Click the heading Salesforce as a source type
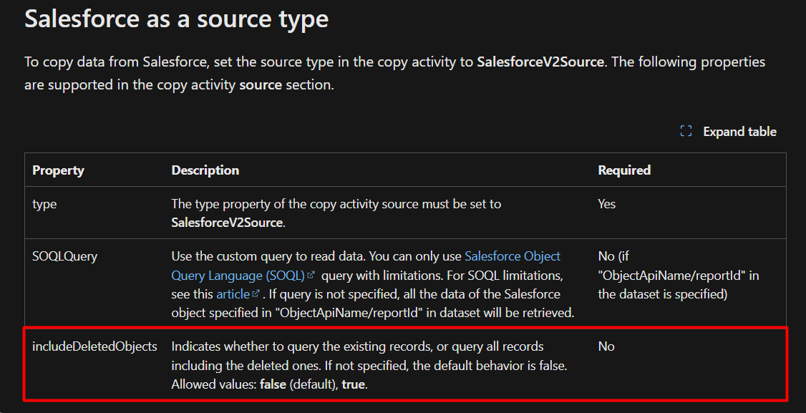Image resolution: width=806 pixels, height=413 pixels. 176,19
